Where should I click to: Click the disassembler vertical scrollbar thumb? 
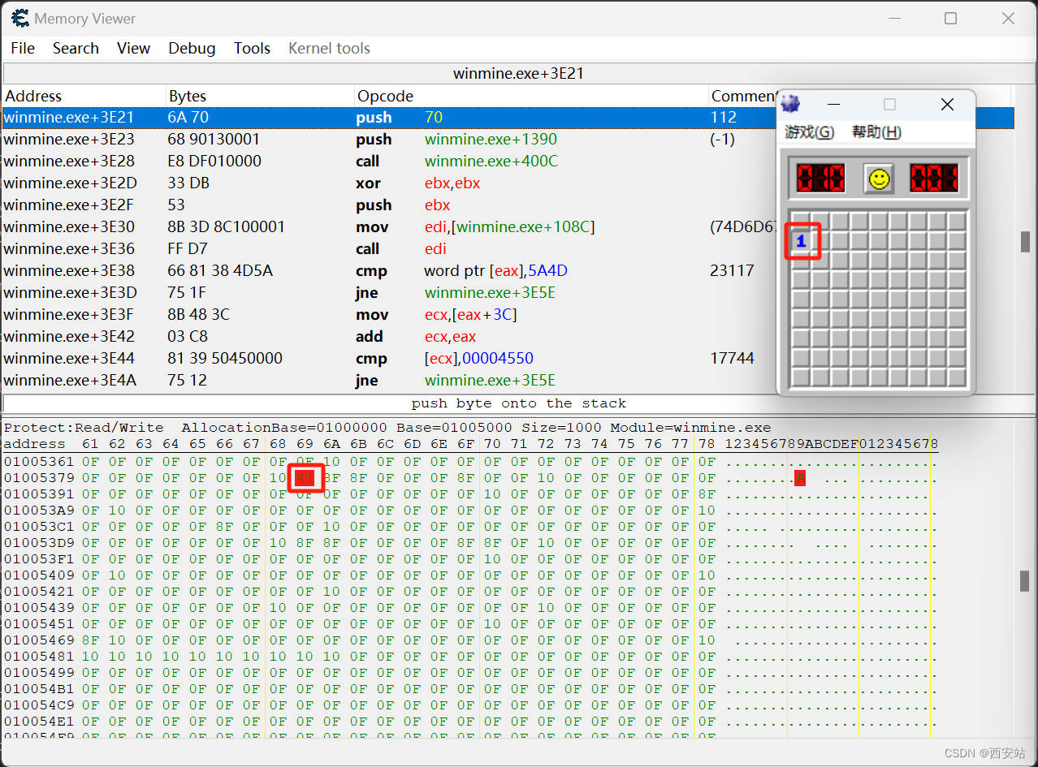[1026, 242]
